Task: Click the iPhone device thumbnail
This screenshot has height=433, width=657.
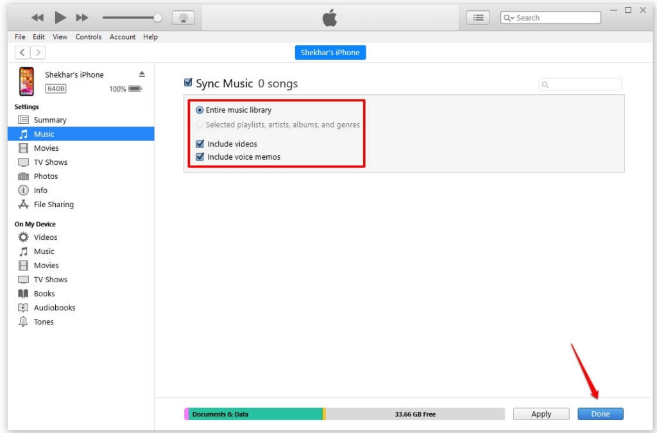Action: [x=26, y=81]
